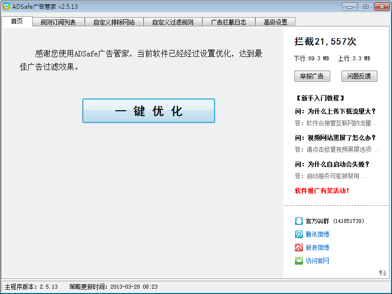Click answer 请点击修复视频黑屏选项
Screen dimensions: 392x294
point(337,149)
